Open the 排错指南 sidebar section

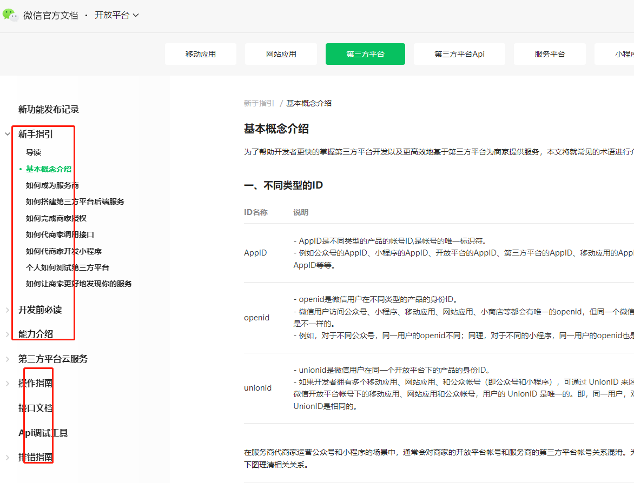[36, 457]
